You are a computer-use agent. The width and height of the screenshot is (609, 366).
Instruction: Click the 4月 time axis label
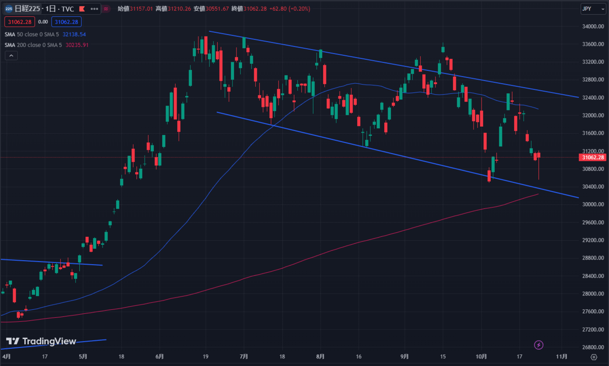pyautogui.click(x=7, y=357)
